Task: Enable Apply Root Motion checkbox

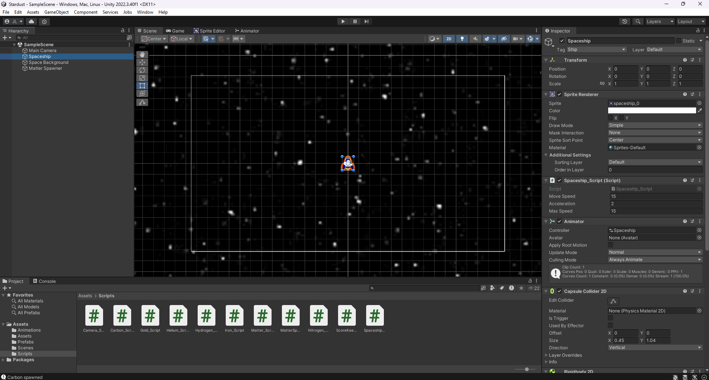Action: pyautogui.click(x=610, y=245)
